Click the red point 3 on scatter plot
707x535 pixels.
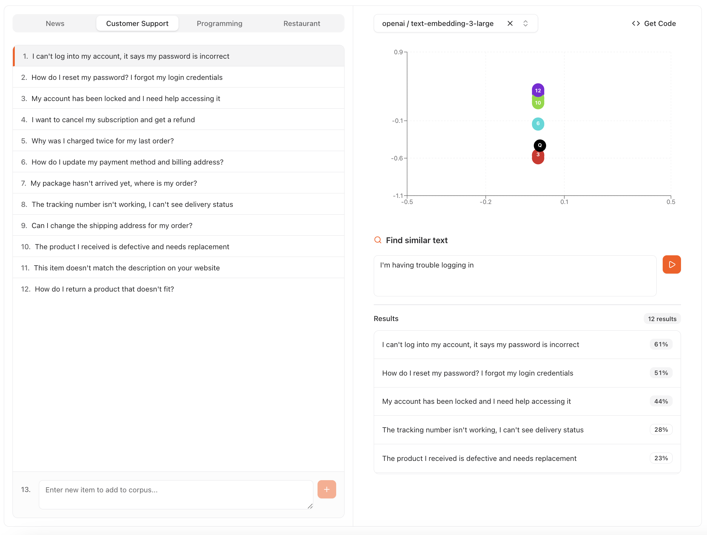tap(538, 158)
